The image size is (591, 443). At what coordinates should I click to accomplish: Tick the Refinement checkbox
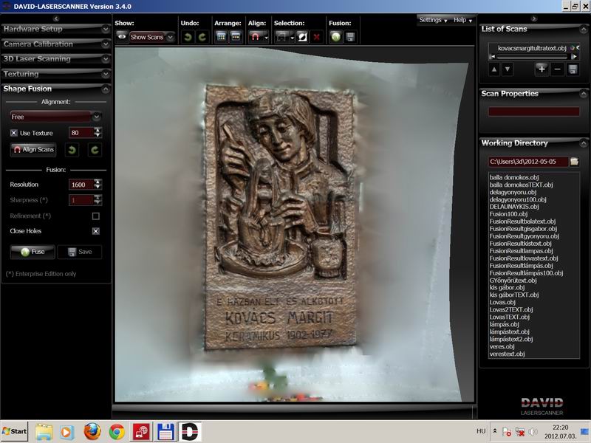tap(95, 216)
